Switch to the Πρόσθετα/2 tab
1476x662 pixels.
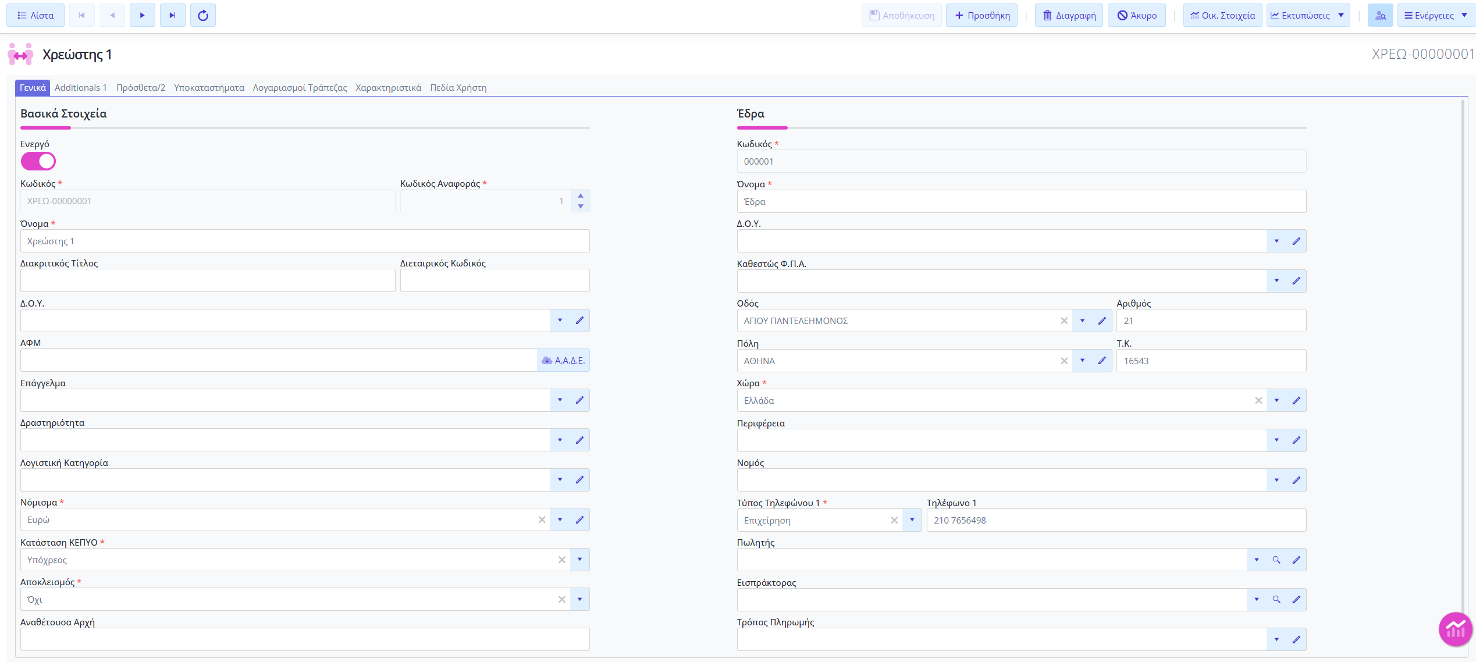141,87
